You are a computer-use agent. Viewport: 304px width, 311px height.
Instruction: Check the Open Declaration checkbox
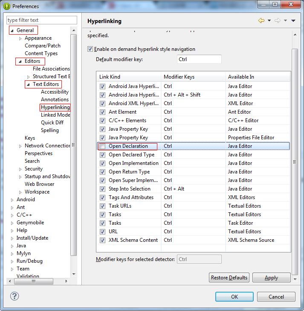[102, 147]
